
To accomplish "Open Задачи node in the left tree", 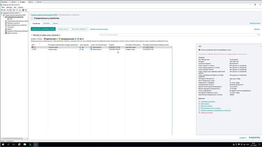I will tap(9, 29).
